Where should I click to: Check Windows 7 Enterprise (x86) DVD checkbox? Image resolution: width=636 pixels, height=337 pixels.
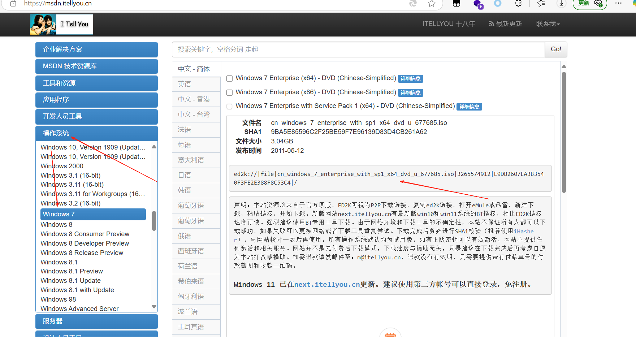pyautogui.click(x=229, y=92)
